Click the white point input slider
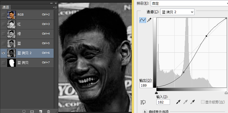The height and width of the screenshot is (113, 228). [x=226, y=93]
